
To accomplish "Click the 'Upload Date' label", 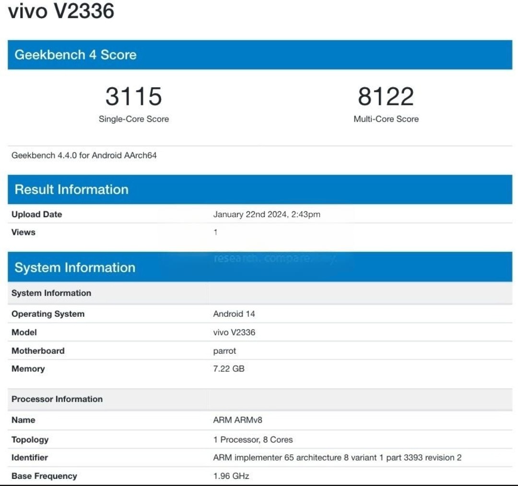I will click(x=36, y=214).
